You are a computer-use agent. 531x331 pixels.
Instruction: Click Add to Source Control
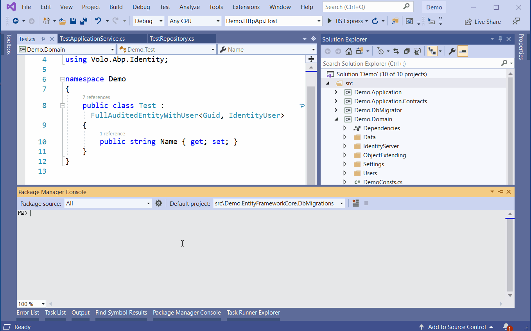click(x=457, y=327)
